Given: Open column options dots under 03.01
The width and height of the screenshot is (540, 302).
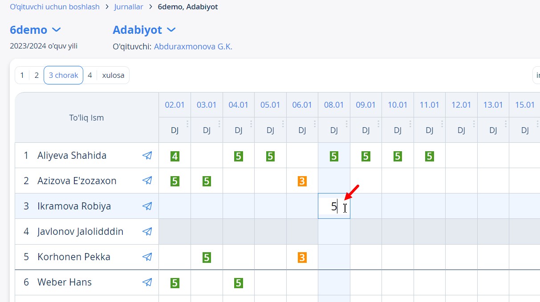Looking at the screenshot, I should [x=219, y=124].
